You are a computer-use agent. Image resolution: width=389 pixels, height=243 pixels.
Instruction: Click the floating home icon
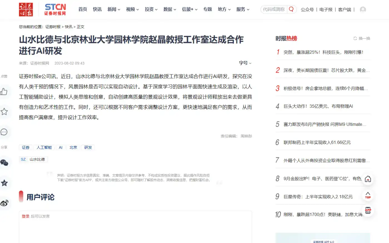(x=368, y=179)
